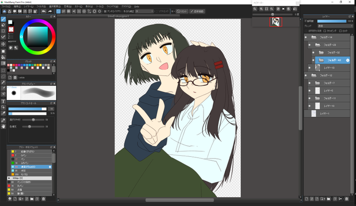Enable the circle snap guide
Image resolution: width=356 pixels, height=206 pixels.
pyautogui.click(x=84, y=11)
